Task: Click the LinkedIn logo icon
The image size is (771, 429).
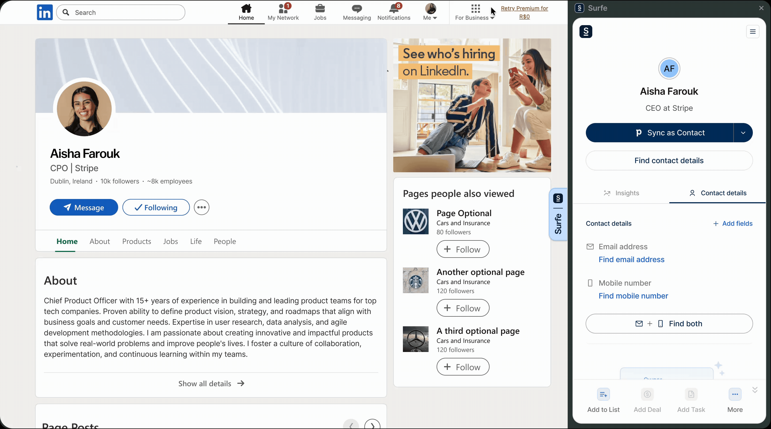Action: click(x=45, y=12)
